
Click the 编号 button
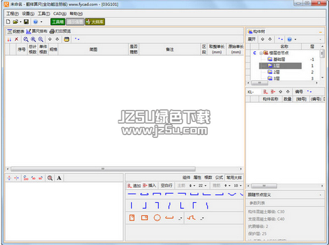tap(299, 92)
